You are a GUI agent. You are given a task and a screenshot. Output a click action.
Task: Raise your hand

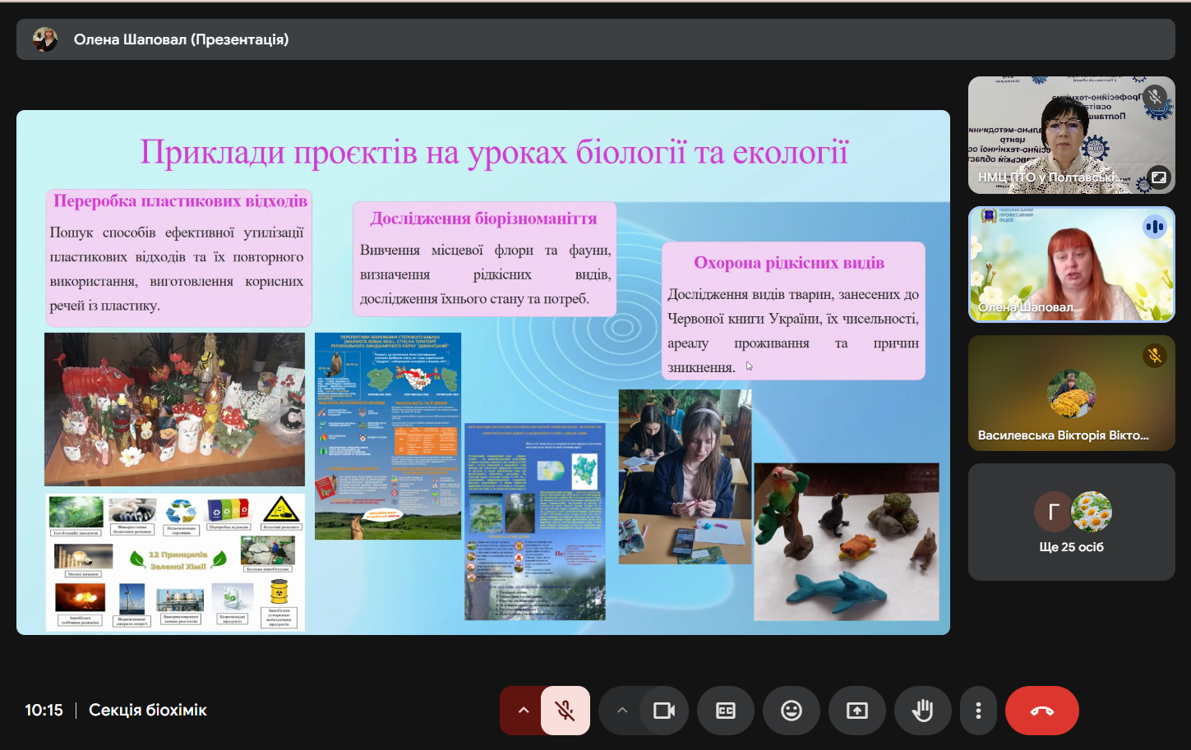click(x=923, y=711)
